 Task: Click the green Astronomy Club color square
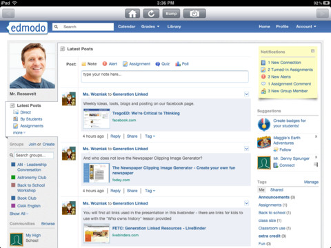[x=13, y=177]
